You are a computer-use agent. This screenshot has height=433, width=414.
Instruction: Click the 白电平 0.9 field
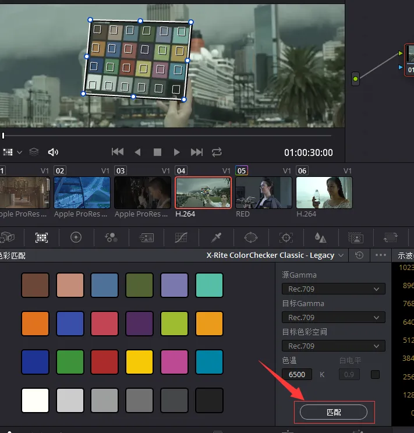(x=349, y=374)
